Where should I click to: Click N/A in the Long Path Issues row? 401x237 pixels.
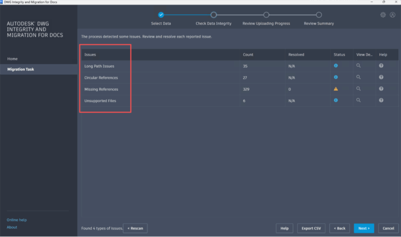291,66
